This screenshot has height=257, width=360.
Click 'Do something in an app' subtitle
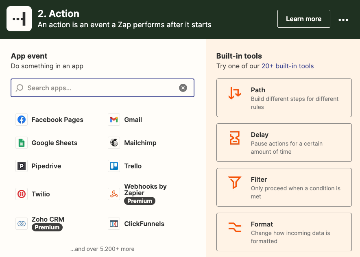[47, 66]
